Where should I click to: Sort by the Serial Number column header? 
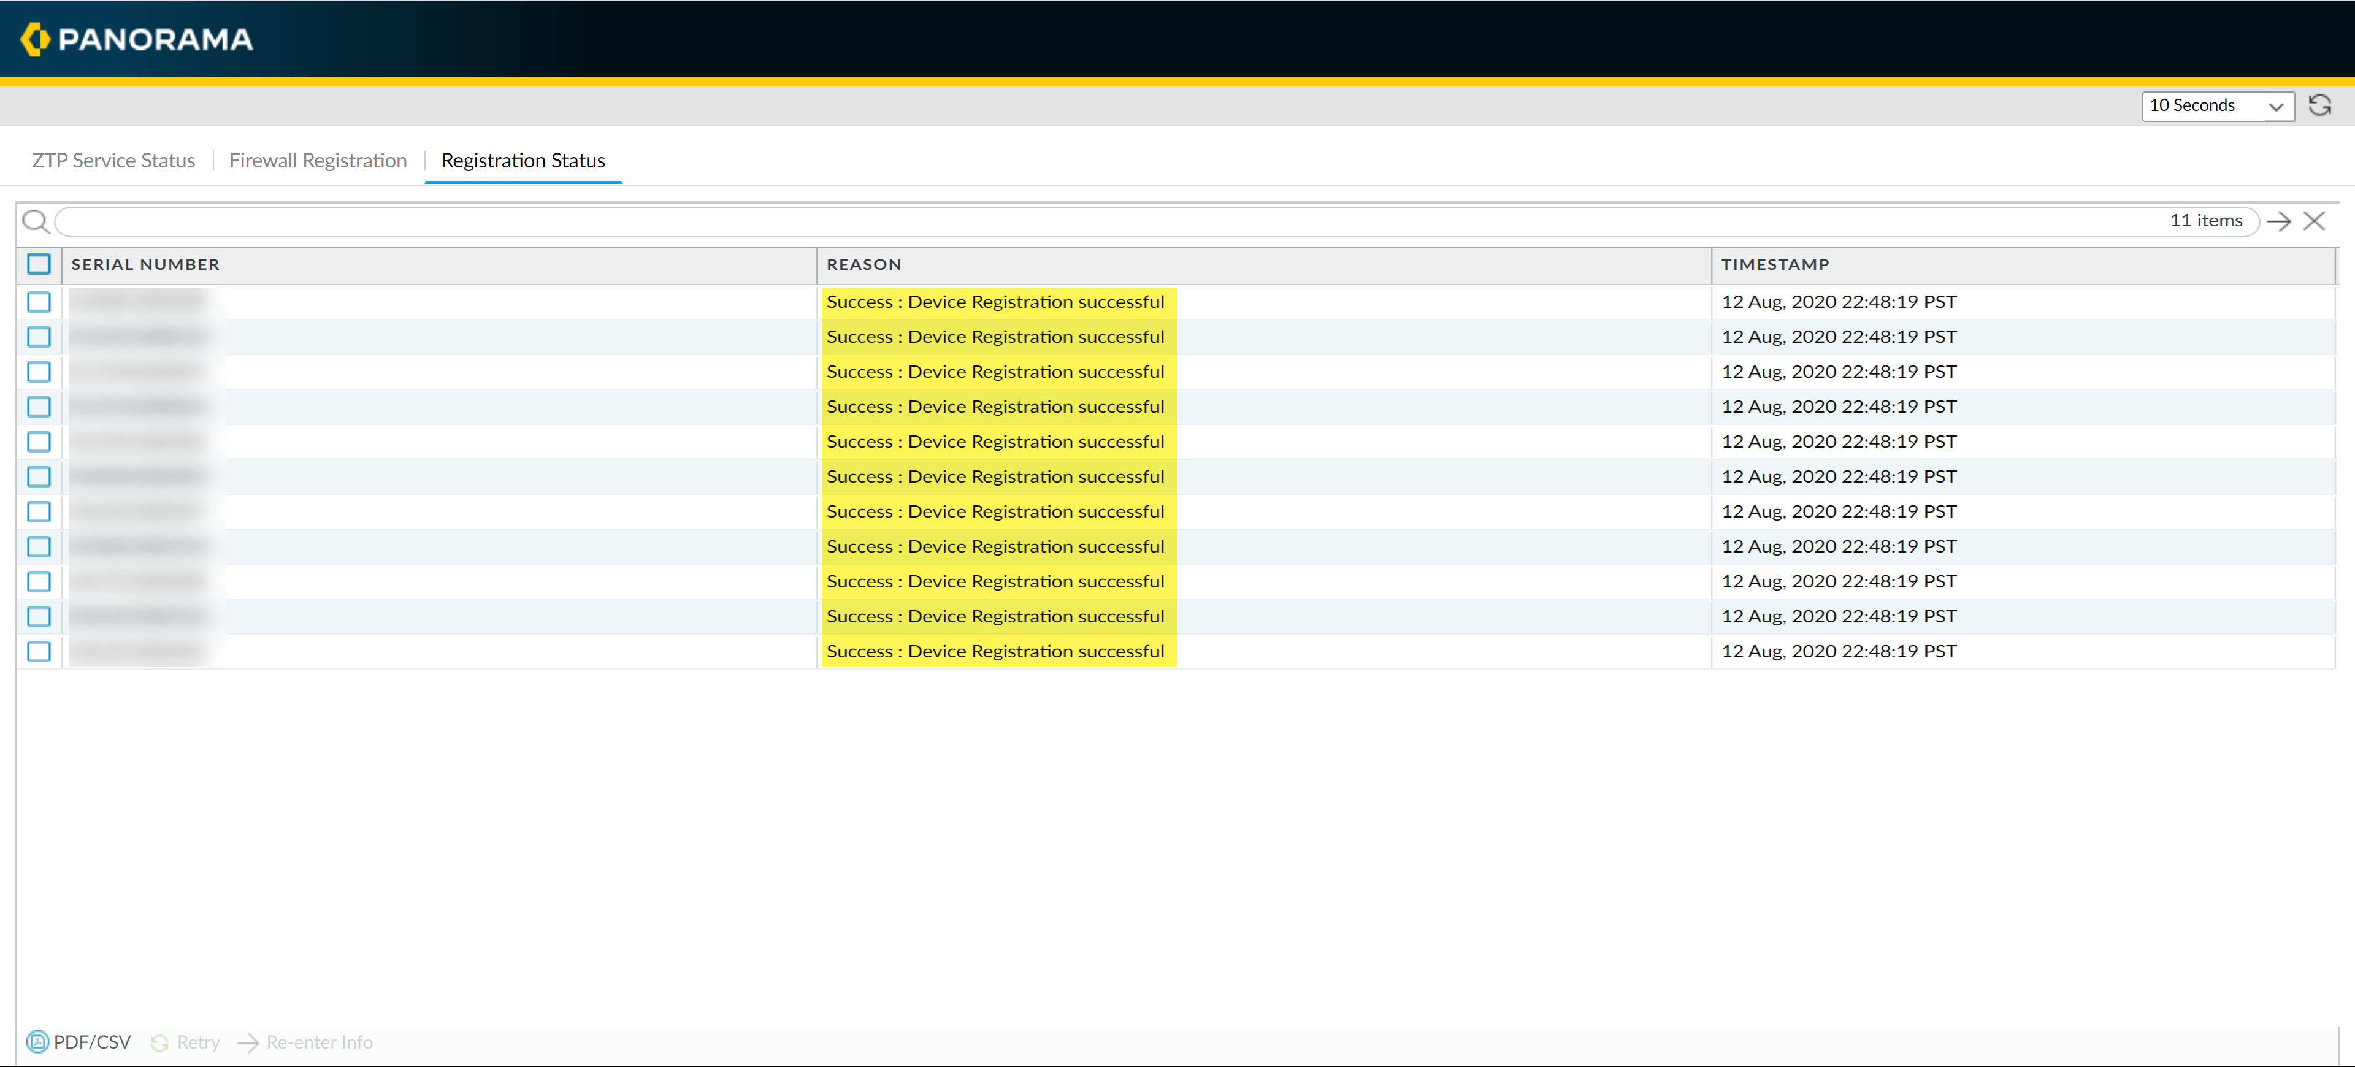pyautogui.click(x=145, y=264)
